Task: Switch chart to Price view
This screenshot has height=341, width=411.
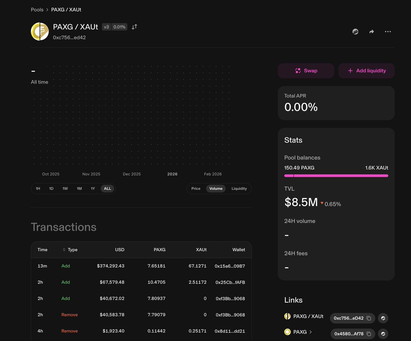Action: [x=196, y=188]
